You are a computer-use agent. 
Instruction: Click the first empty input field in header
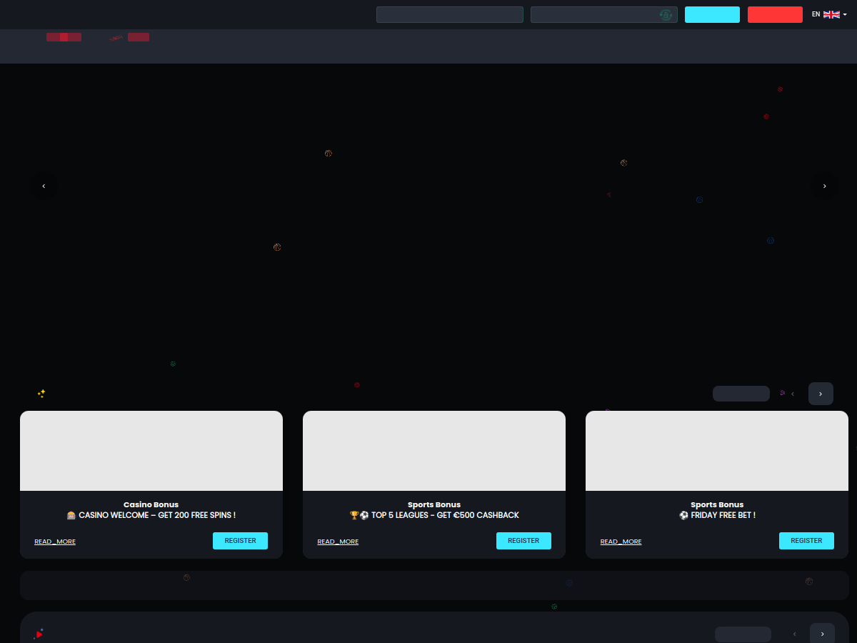point(450,14)
